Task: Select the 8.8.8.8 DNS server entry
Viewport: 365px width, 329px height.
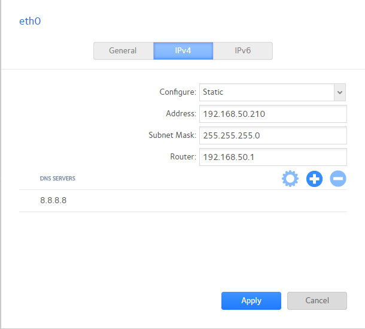Action: tap(53, 200)
